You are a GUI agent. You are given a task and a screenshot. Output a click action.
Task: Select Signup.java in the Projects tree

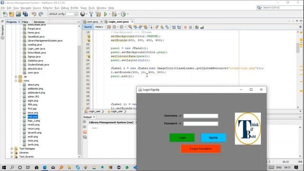coord(34,57)
